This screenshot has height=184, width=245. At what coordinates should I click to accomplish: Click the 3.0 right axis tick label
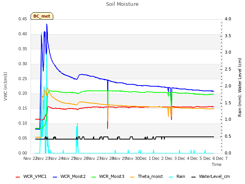(228, 52)
